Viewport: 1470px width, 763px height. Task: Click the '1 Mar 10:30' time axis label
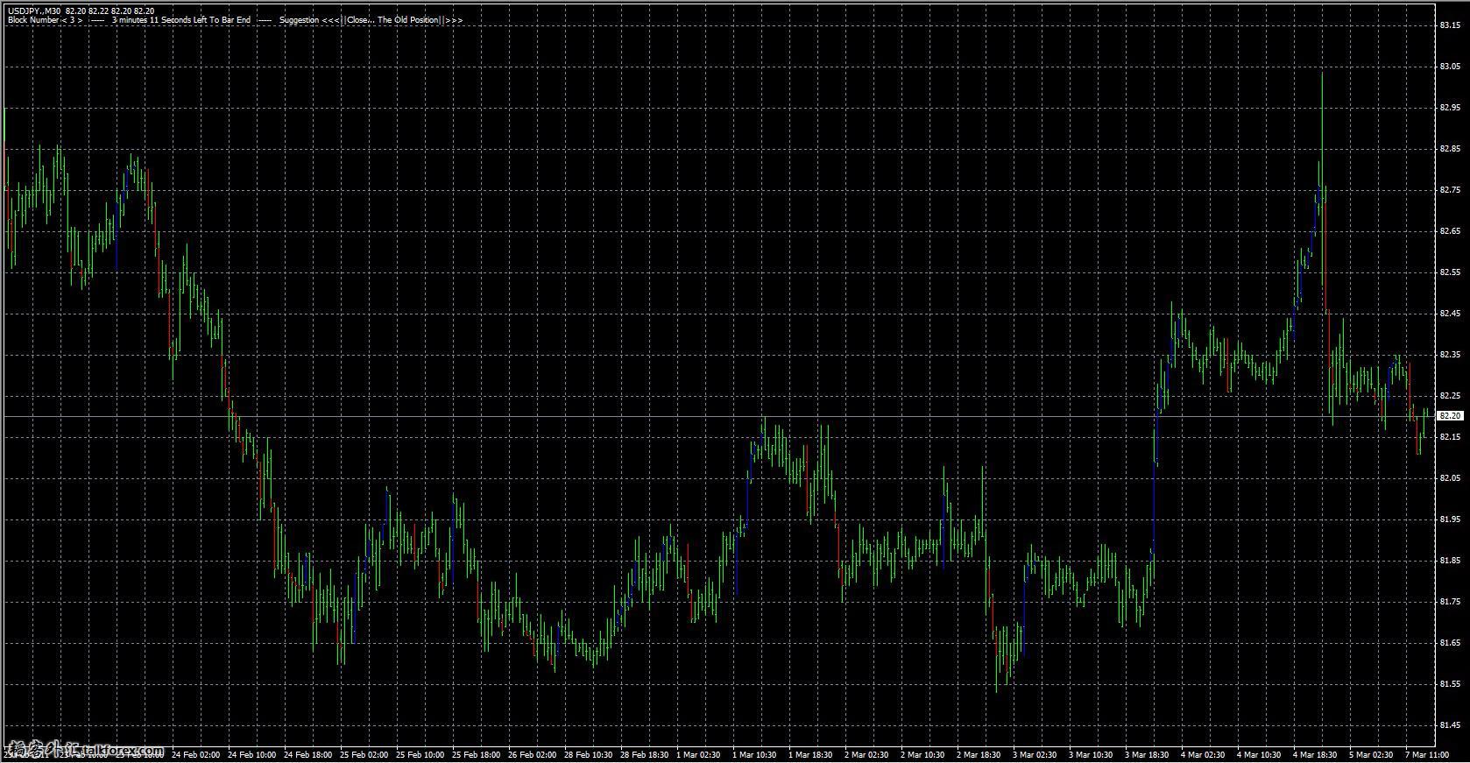(x=755, y=754)
